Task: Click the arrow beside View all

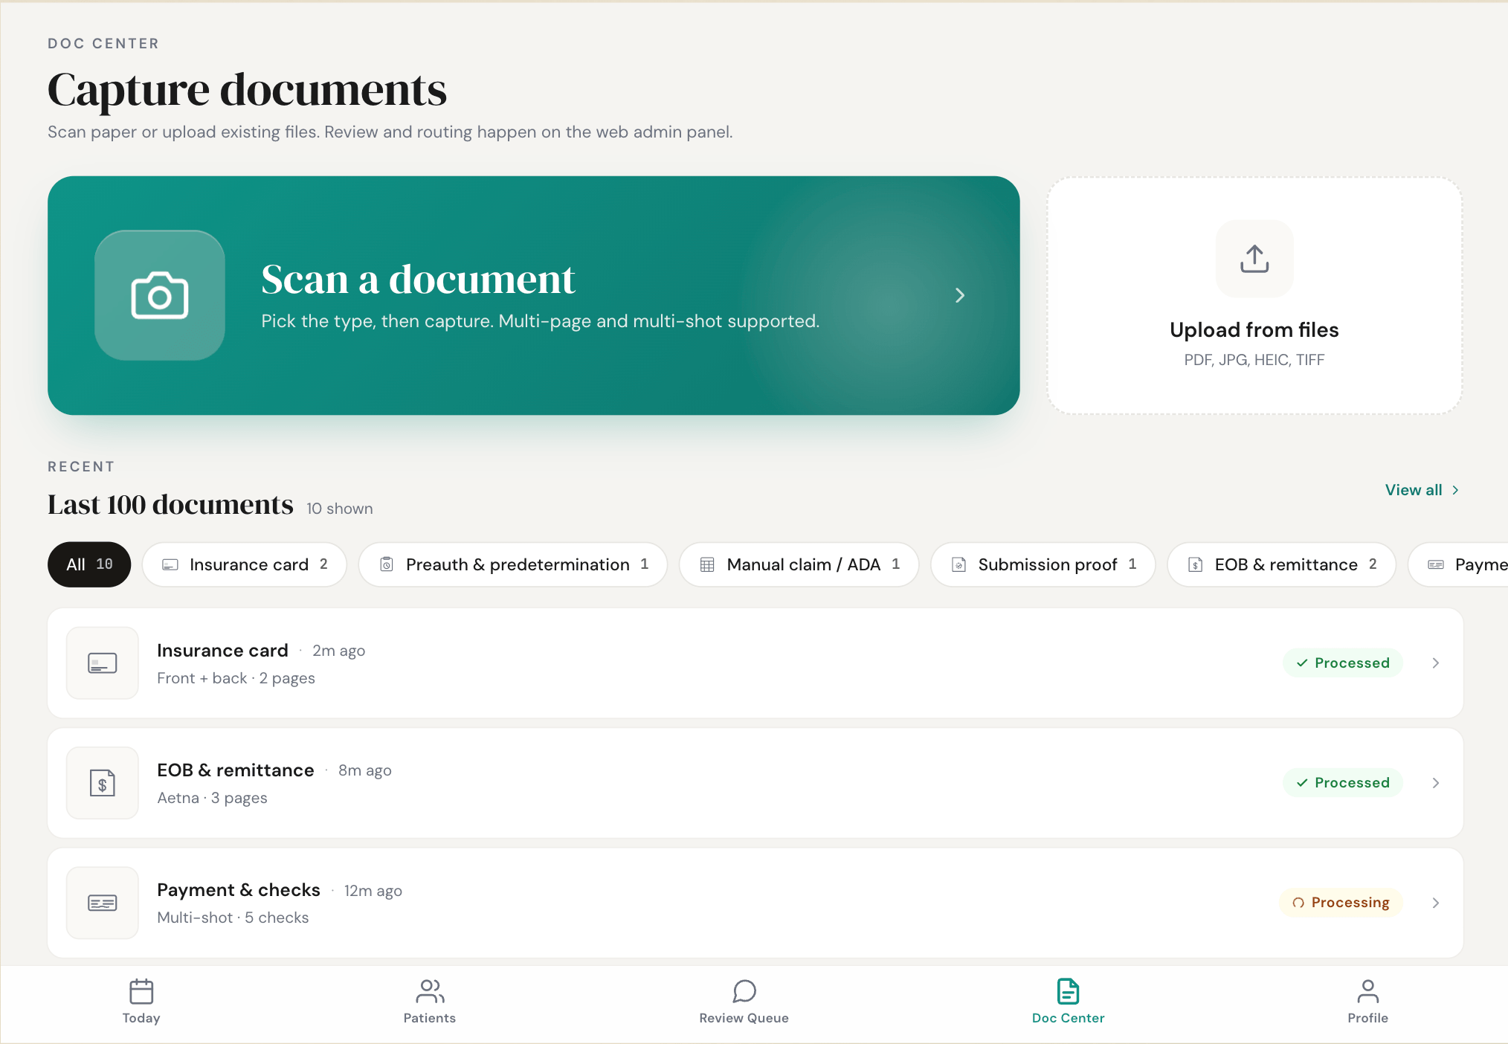Action: point(1455,490)
